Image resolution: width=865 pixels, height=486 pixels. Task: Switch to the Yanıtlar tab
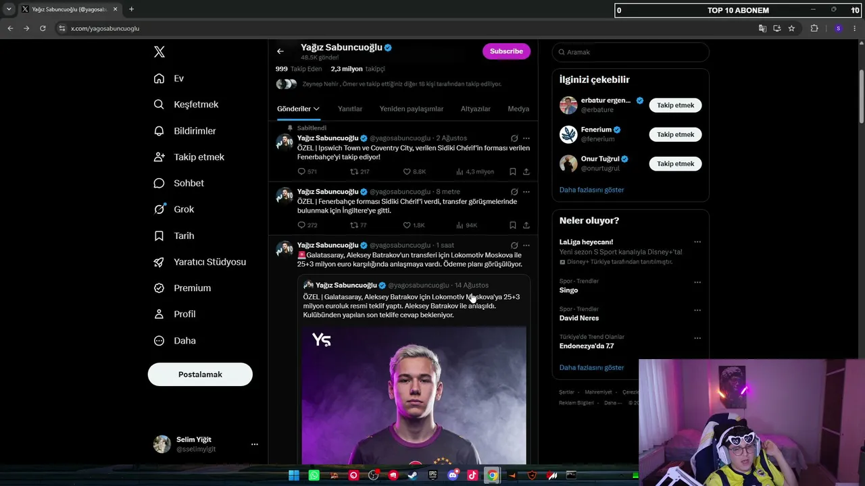(x=350, y=109)
